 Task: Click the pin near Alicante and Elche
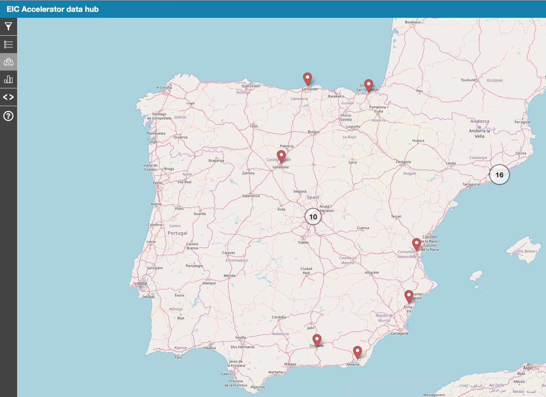(x=409, y=296)
